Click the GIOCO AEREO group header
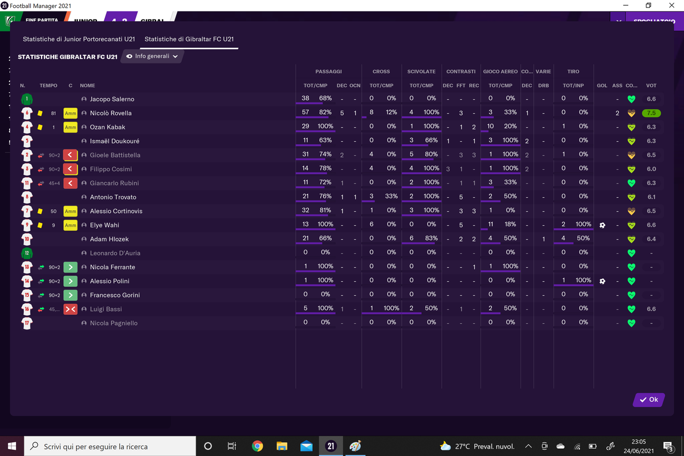684x456 pixels. [x=500, y=71]
